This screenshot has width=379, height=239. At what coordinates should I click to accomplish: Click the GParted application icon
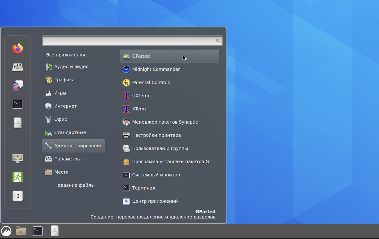pyautogui.click(x=126, y=56)
